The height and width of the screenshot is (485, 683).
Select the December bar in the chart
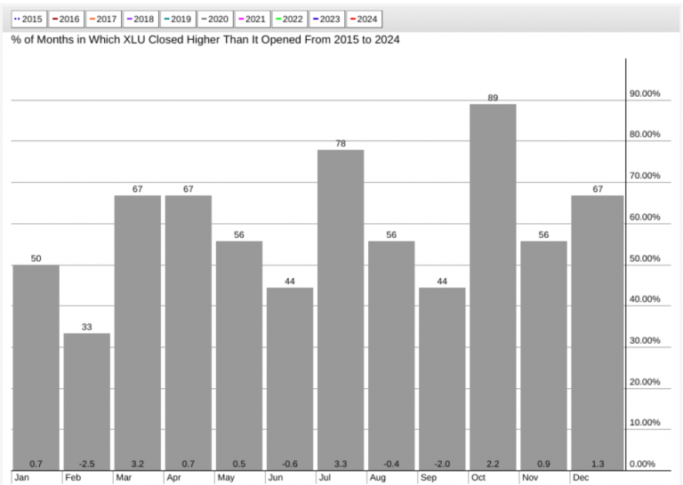coord(598,333)
